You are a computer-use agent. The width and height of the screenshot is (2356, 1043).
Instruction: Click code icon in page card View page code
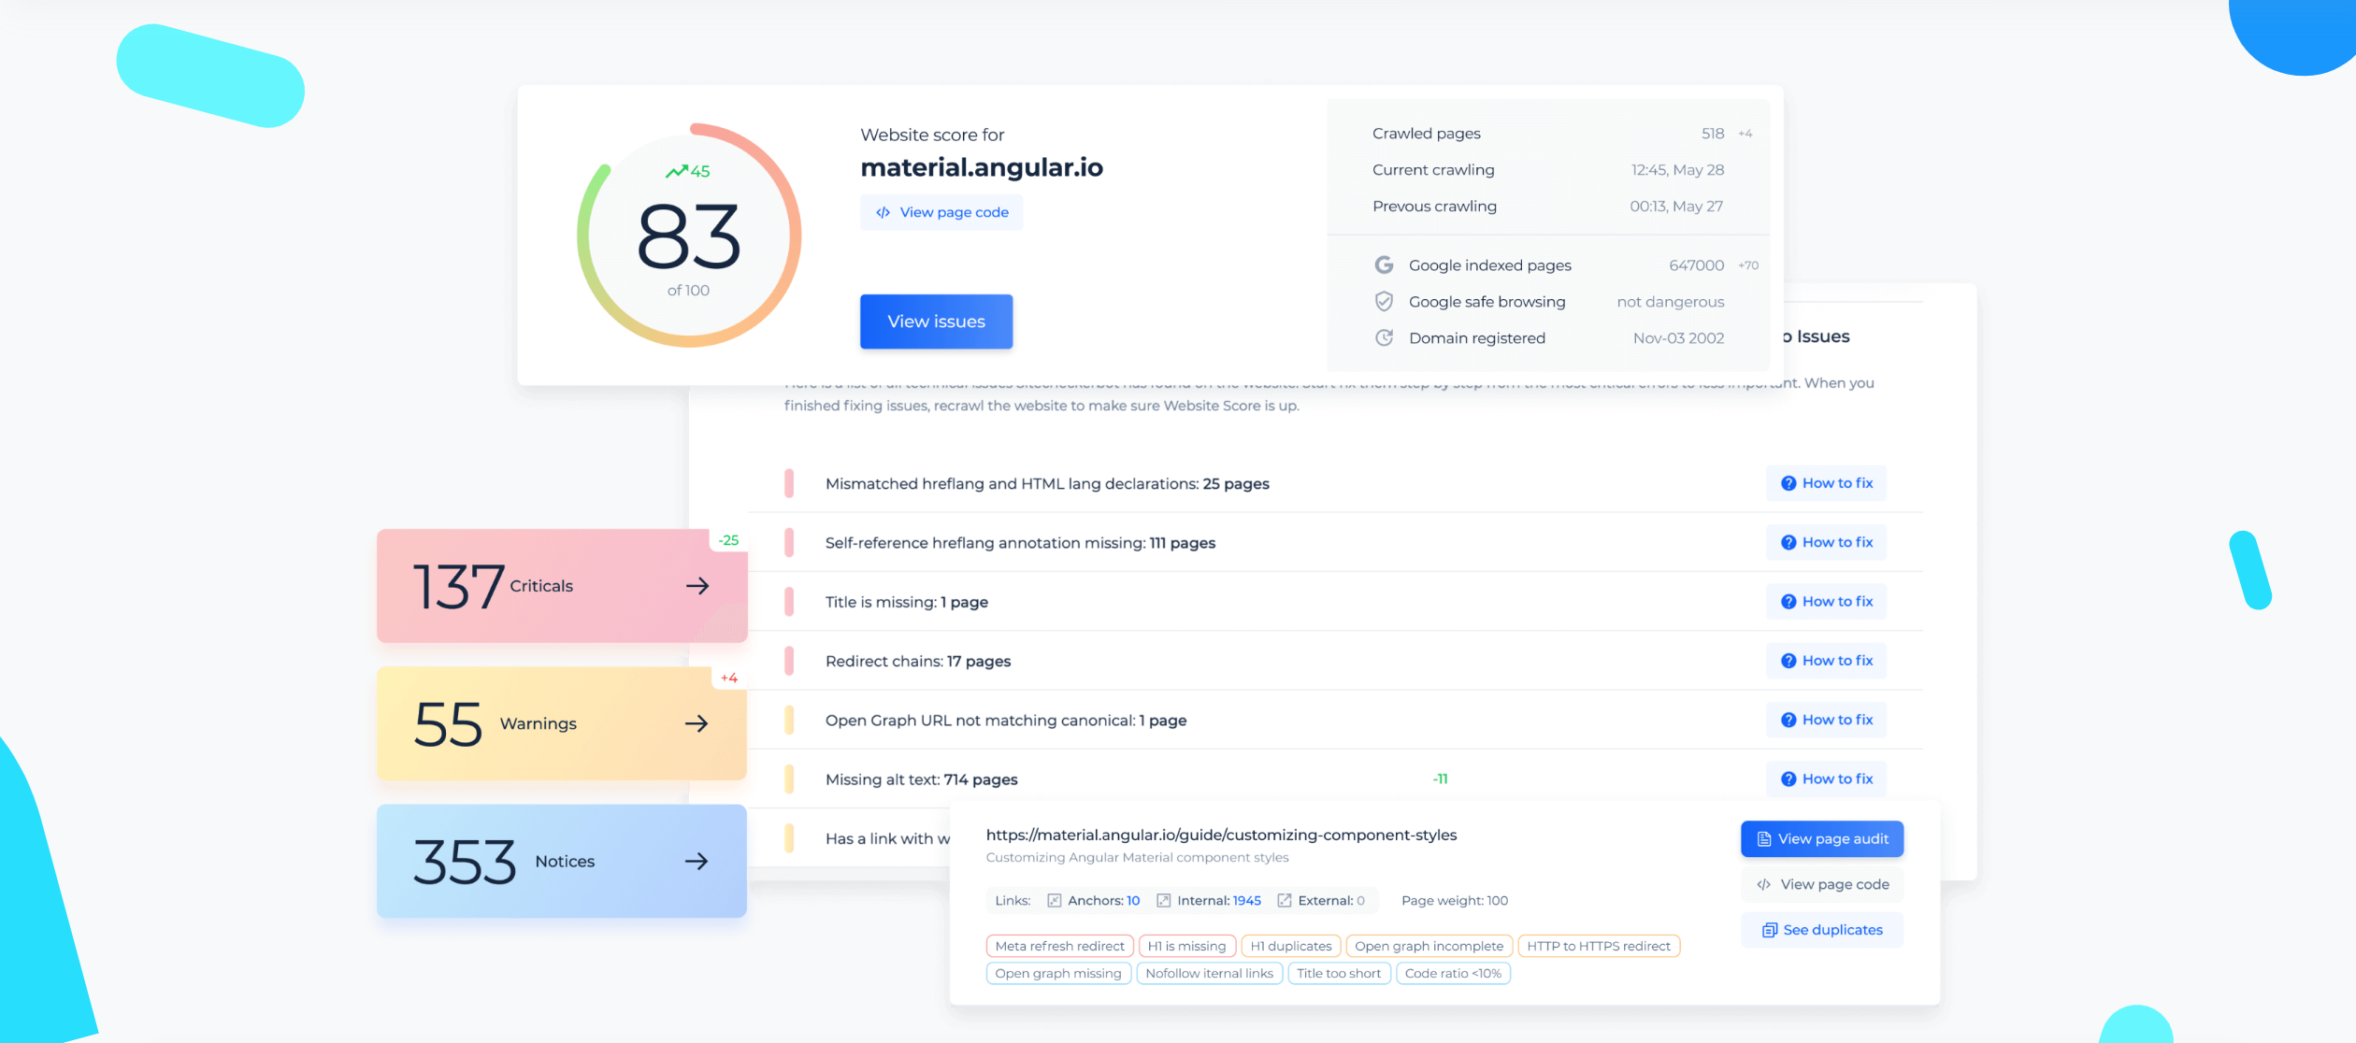pos(1763,884)
